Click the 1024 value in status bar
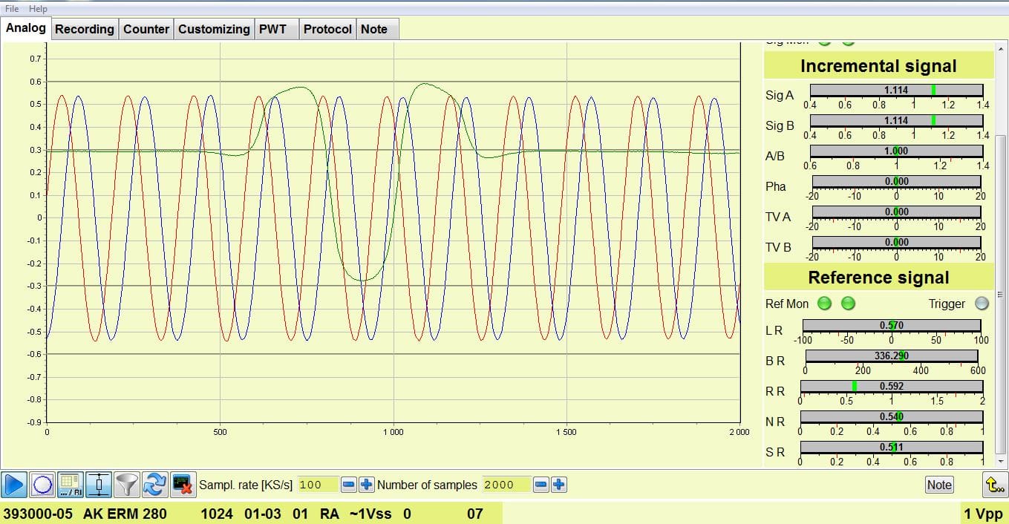Screen dimensions: 1009x524 [217, 514]
